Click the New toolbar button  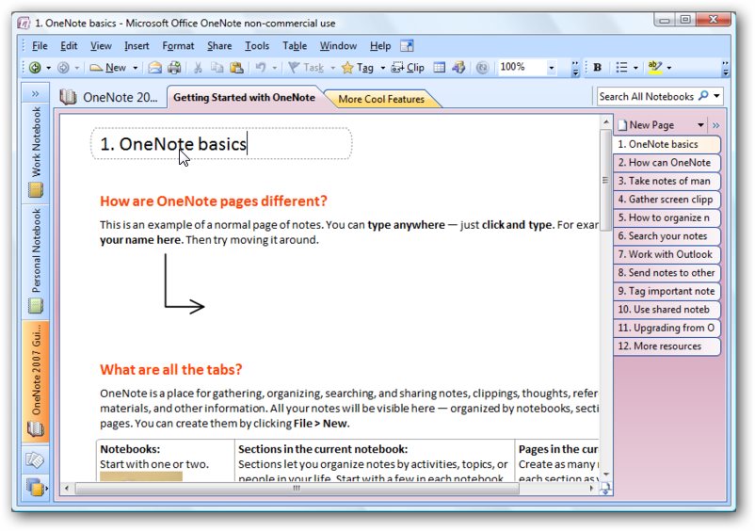click(x=109, y=68)
